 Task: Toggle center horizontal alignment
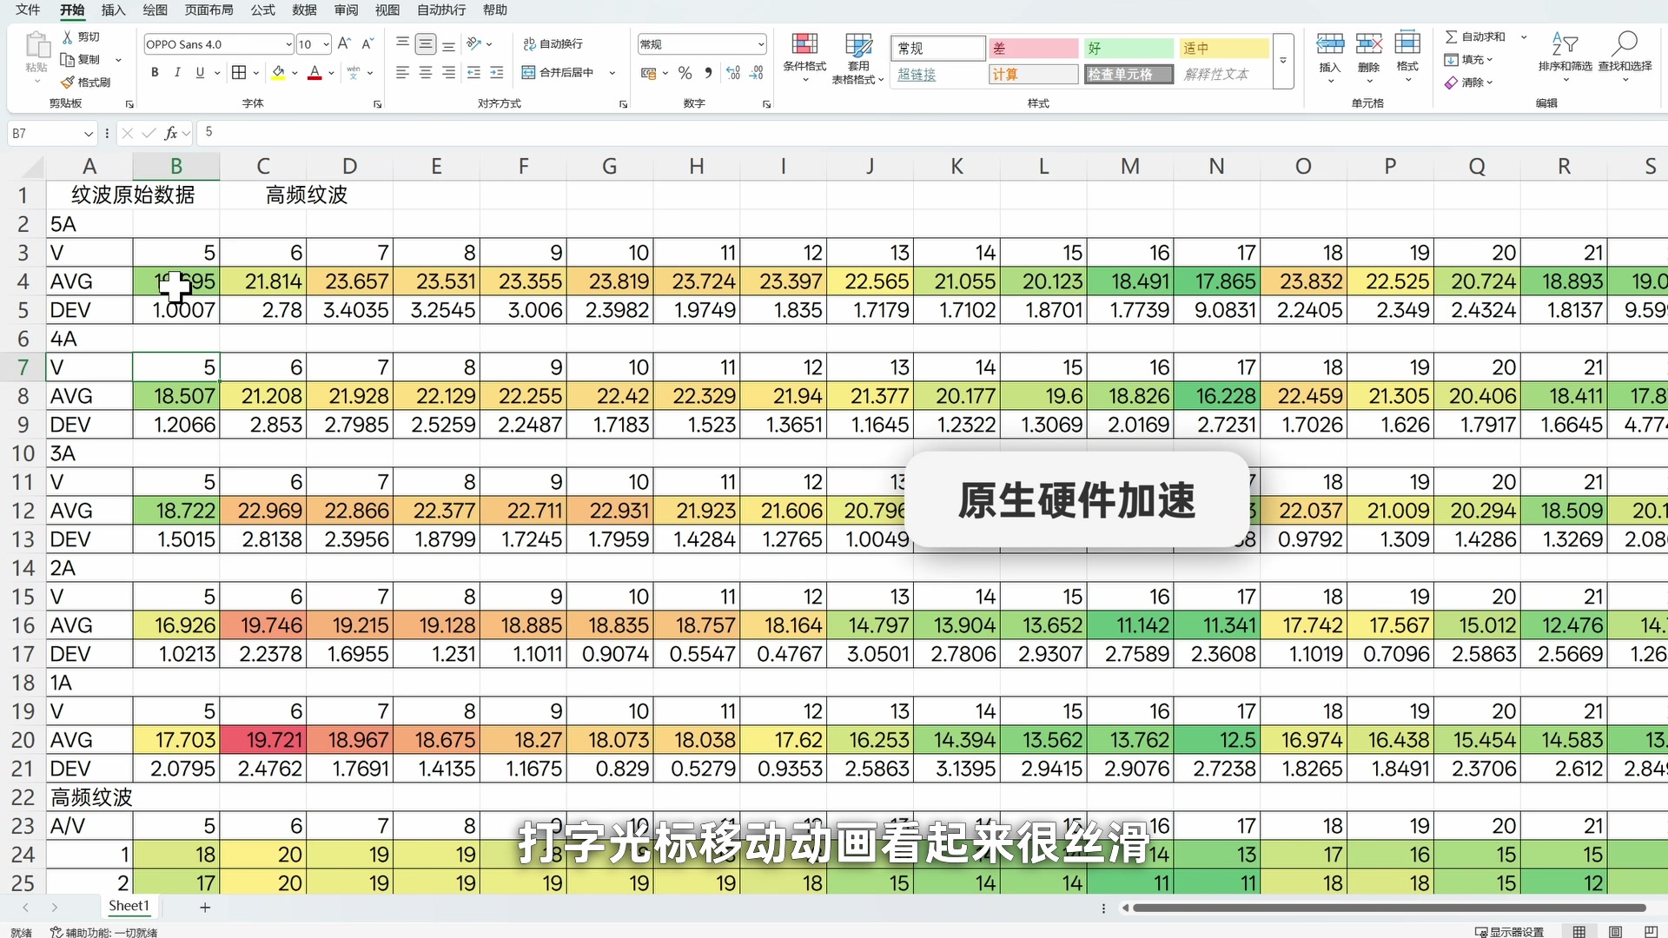(x=426, y=73)
